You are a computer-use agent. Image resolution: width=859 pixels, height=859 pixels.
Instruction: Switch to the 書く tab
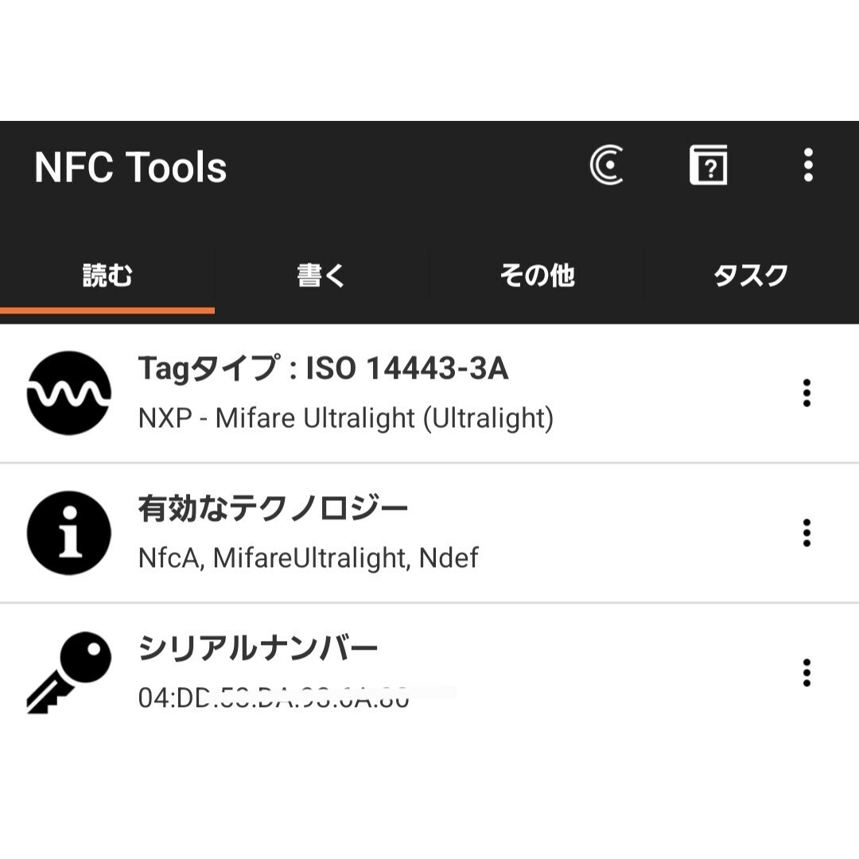[x=321, y=275]
